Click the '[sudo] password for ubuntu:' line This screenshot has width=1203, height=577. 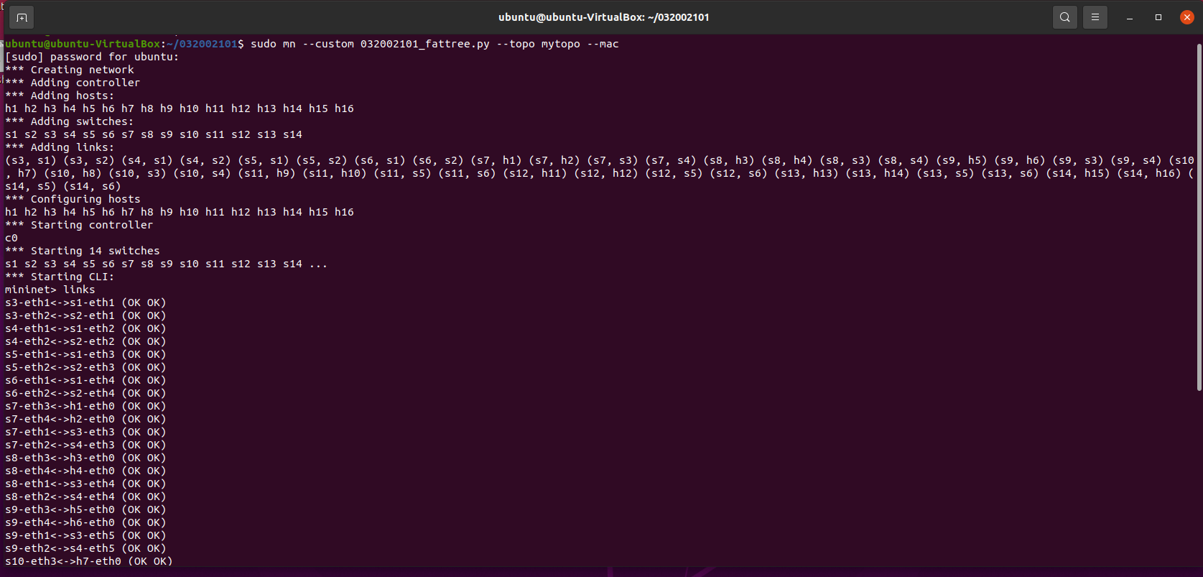92,57
